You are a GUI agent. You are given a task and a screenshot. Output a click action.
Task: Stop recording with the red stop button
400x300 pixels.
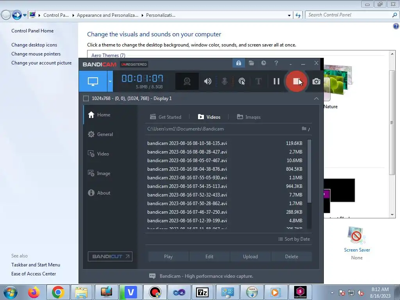296,81
